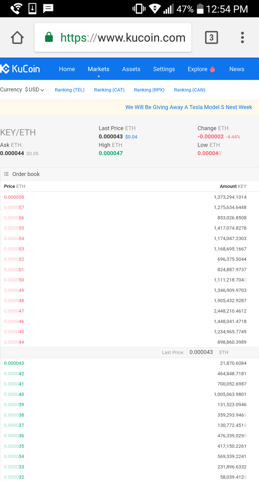259x481 pixels.
Task: Open the Settings menu item
Action: pos(164,69)
